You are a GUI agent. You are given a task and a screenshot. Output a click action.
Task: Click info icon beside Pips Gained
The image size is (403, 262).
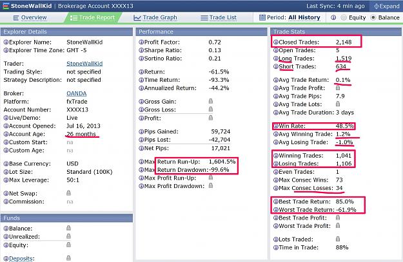[x=141, y=131]
